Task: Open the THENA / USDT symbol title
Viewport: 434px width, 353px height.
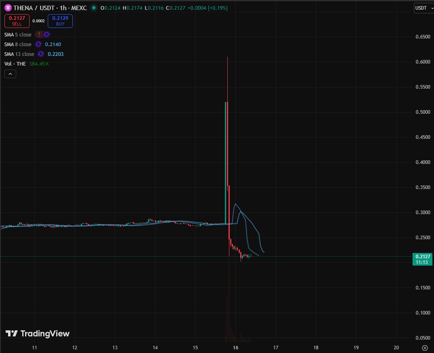Action: pyautogui.click(x=50, y=8)
